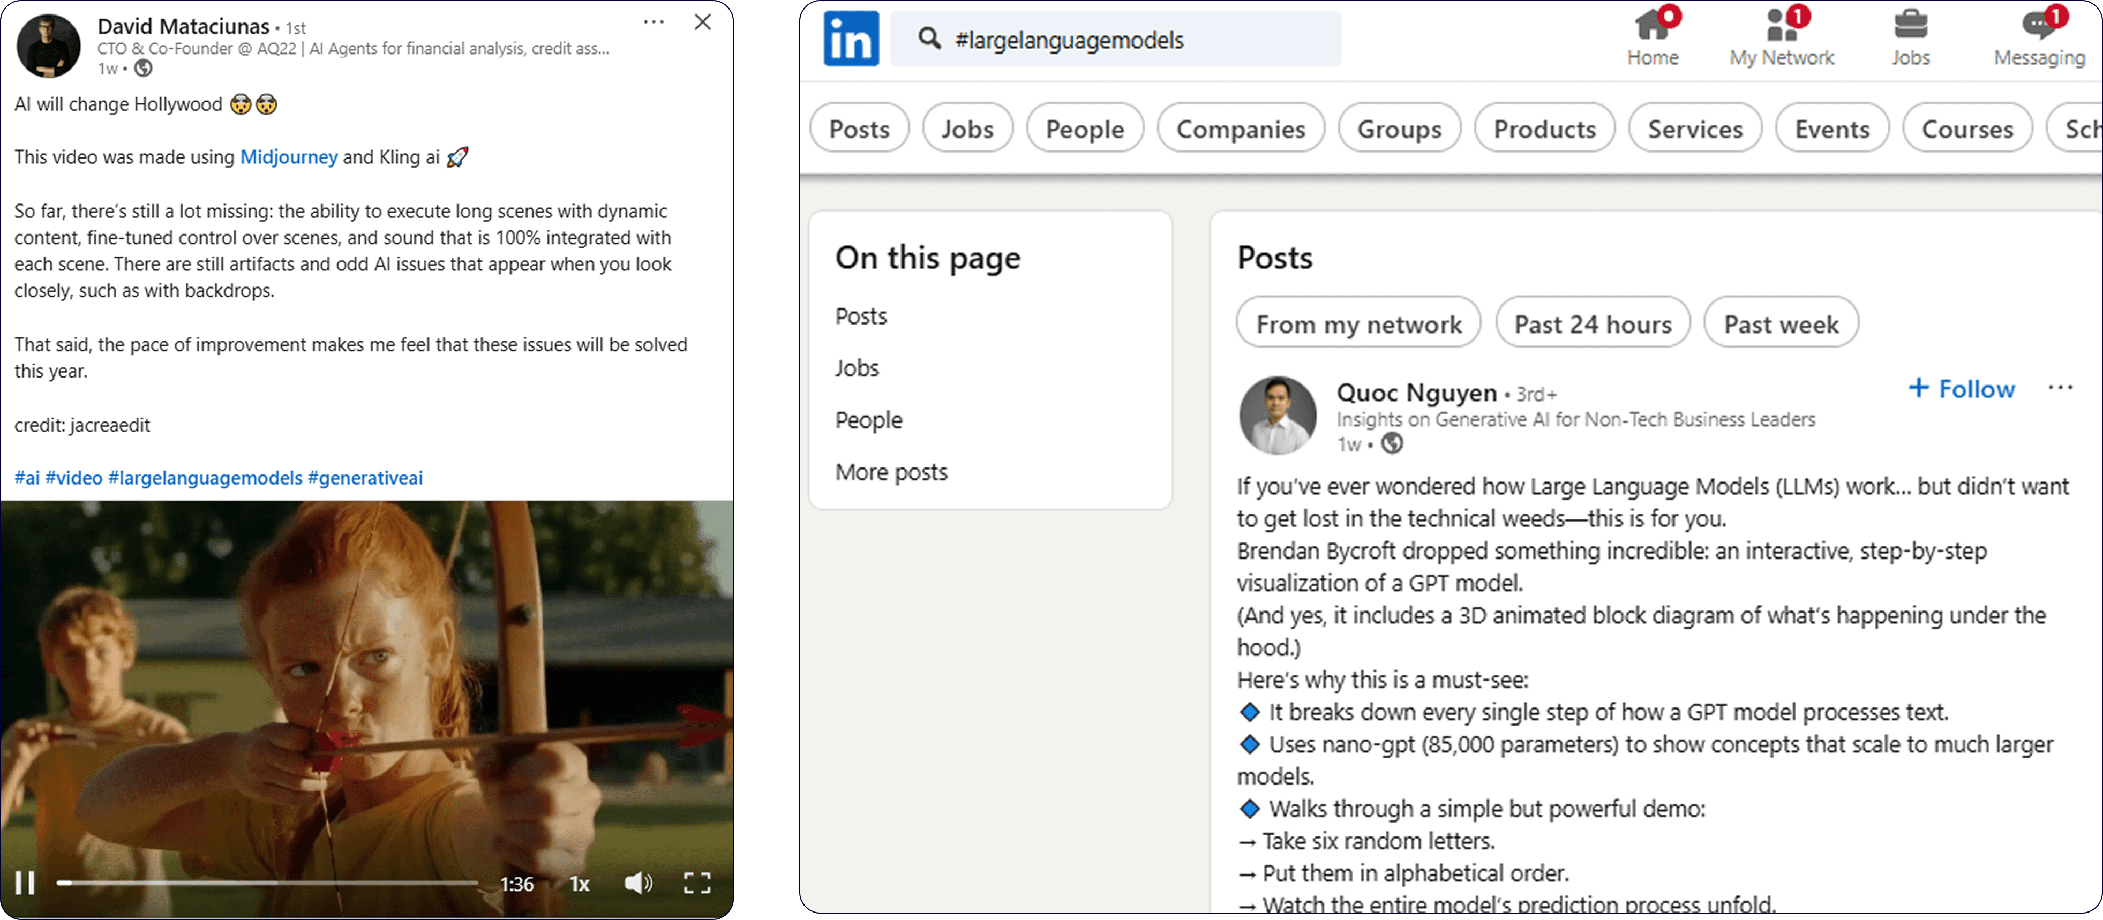The height and width of the screenshot is (920, 2103).
Task: Filter results by Jobs
Action: coord(967,128)
